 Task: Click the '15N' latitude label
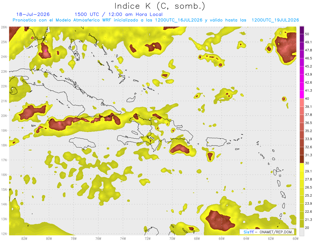tap(4, 190)
